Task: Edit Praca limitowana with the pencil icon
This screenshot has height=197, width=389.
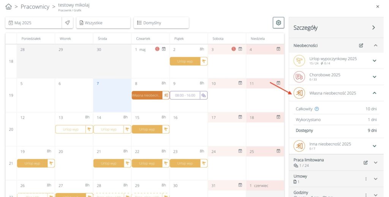Action: (x=365, y=163)
